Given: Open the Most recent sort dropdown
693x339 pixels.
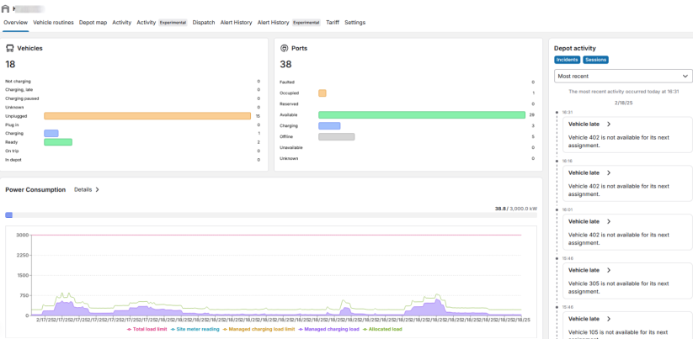Looking at the screenshot, I should [x=623, y=76].
